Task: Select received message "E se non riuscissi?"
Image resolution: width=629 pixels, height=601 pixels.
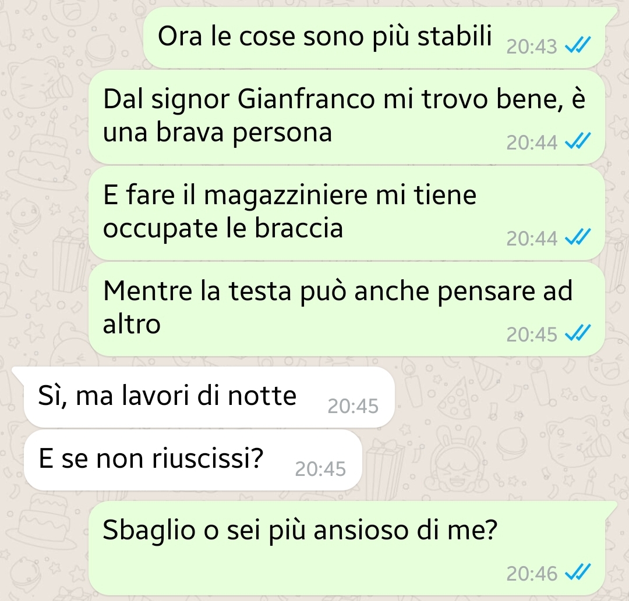Action: pos(193,460)
